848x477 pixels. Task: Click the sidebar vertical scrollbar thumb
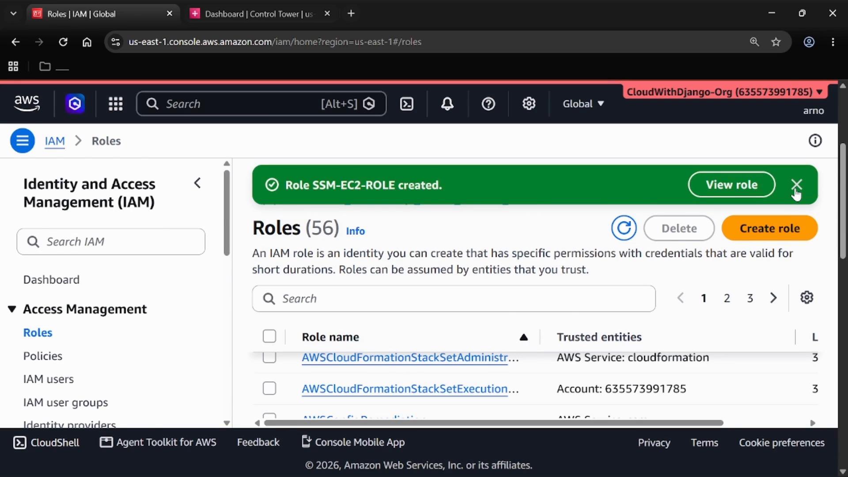[227, 213]
